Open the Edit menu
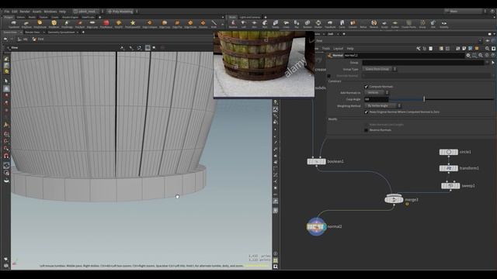The image size is (497, 279). [15, 12]
